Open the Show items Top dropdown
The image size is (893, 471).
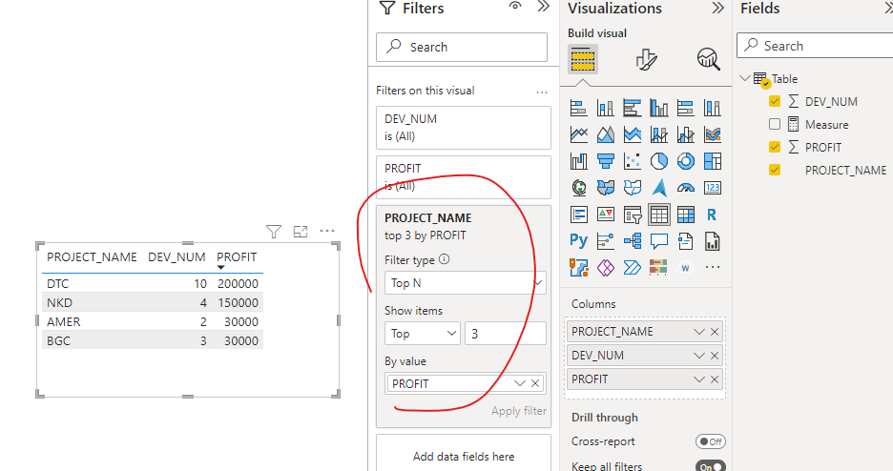click(x=423, y=334)
